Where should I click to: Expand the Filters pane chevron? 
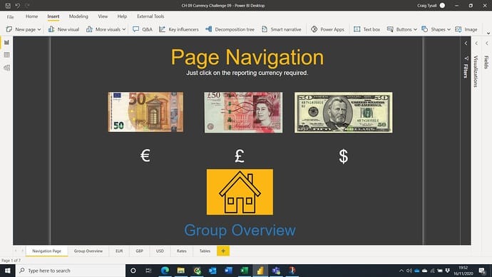[x=466, y=44]
